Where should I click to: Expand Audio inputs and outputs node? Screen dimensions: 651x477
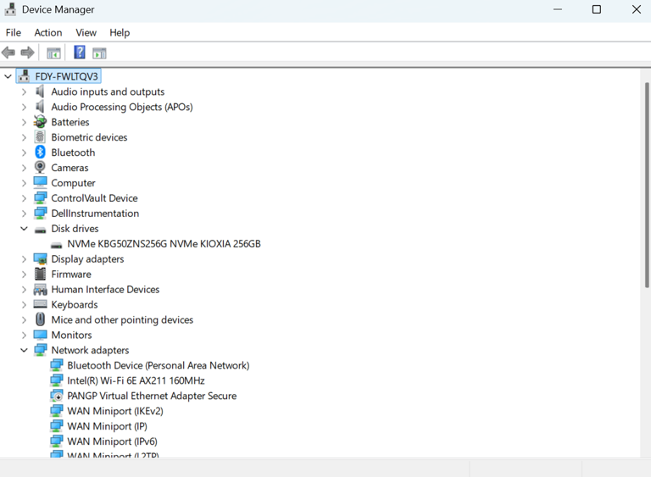(x=25, y=92)
